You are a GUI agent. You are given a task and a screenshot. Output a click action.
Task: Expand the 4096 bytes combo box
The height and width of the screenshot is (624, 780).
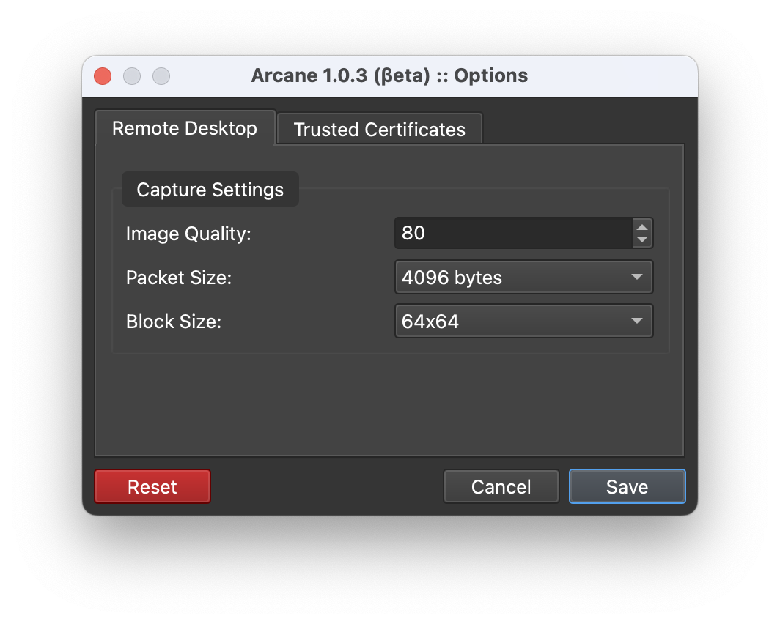(x=523, y=277)
